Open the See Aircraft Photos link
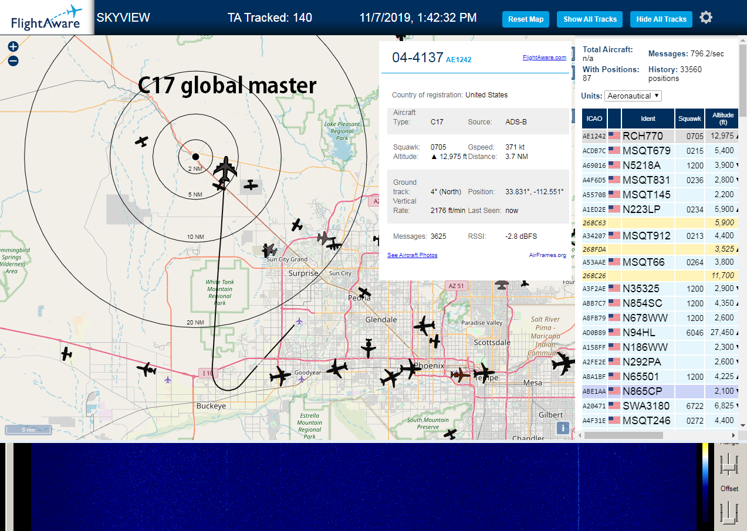 (412, 255)
